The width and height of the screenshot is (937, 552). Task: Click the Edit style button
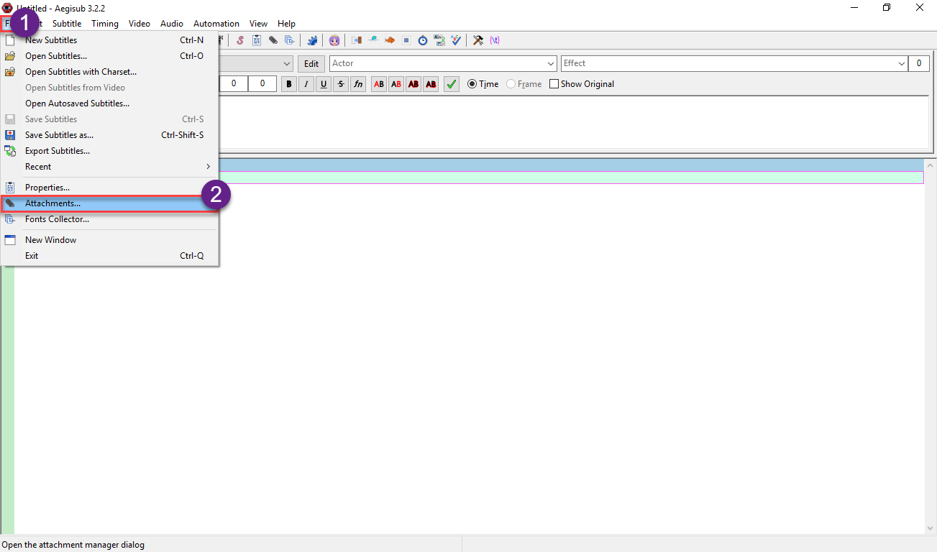(x=311, y=63)
